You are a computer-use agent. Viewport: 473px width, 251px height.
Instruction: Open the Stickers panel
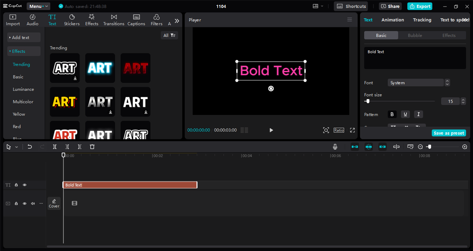[72, 20]
